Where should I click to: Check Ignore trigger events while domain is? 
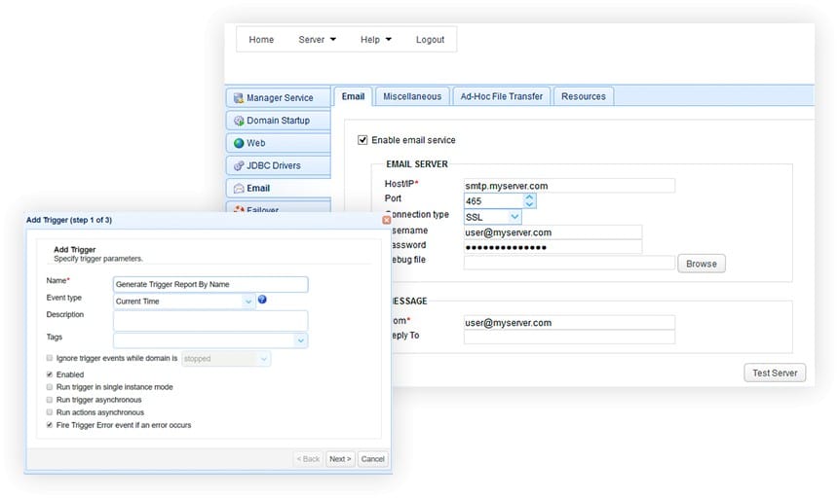[x=49, y=358]
